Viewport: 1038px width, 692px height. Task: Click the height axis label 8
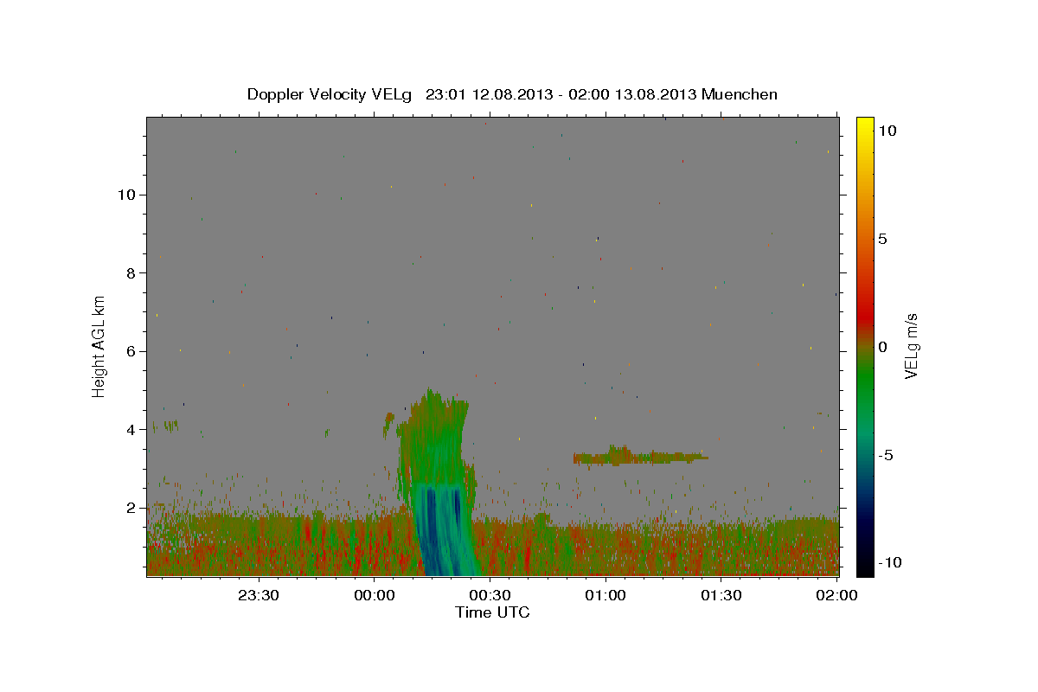tap(130, 272)
